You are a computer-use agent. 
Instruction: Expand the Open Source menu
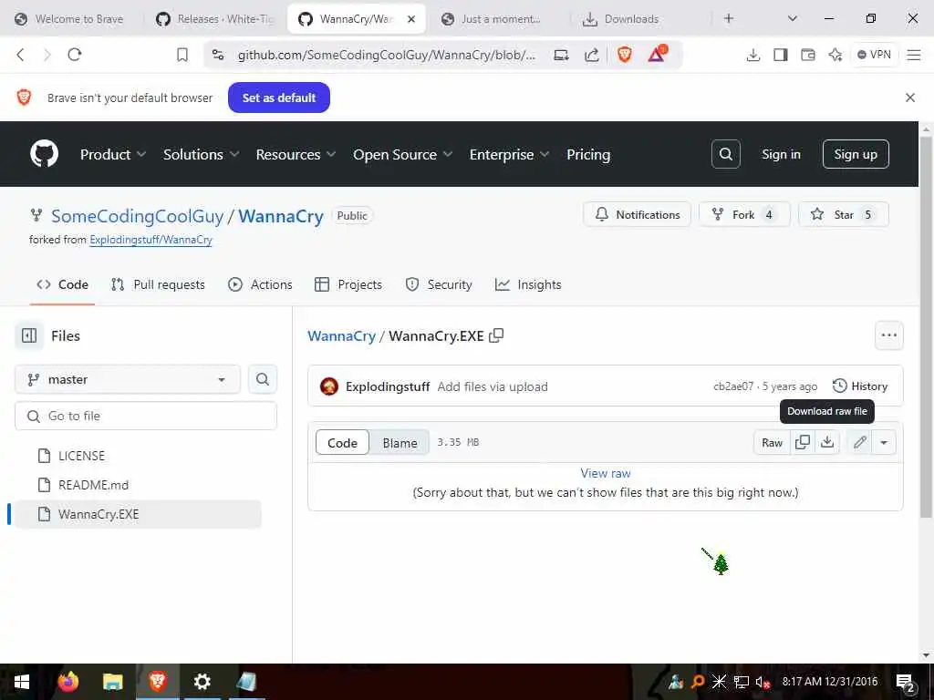(402, 155)
